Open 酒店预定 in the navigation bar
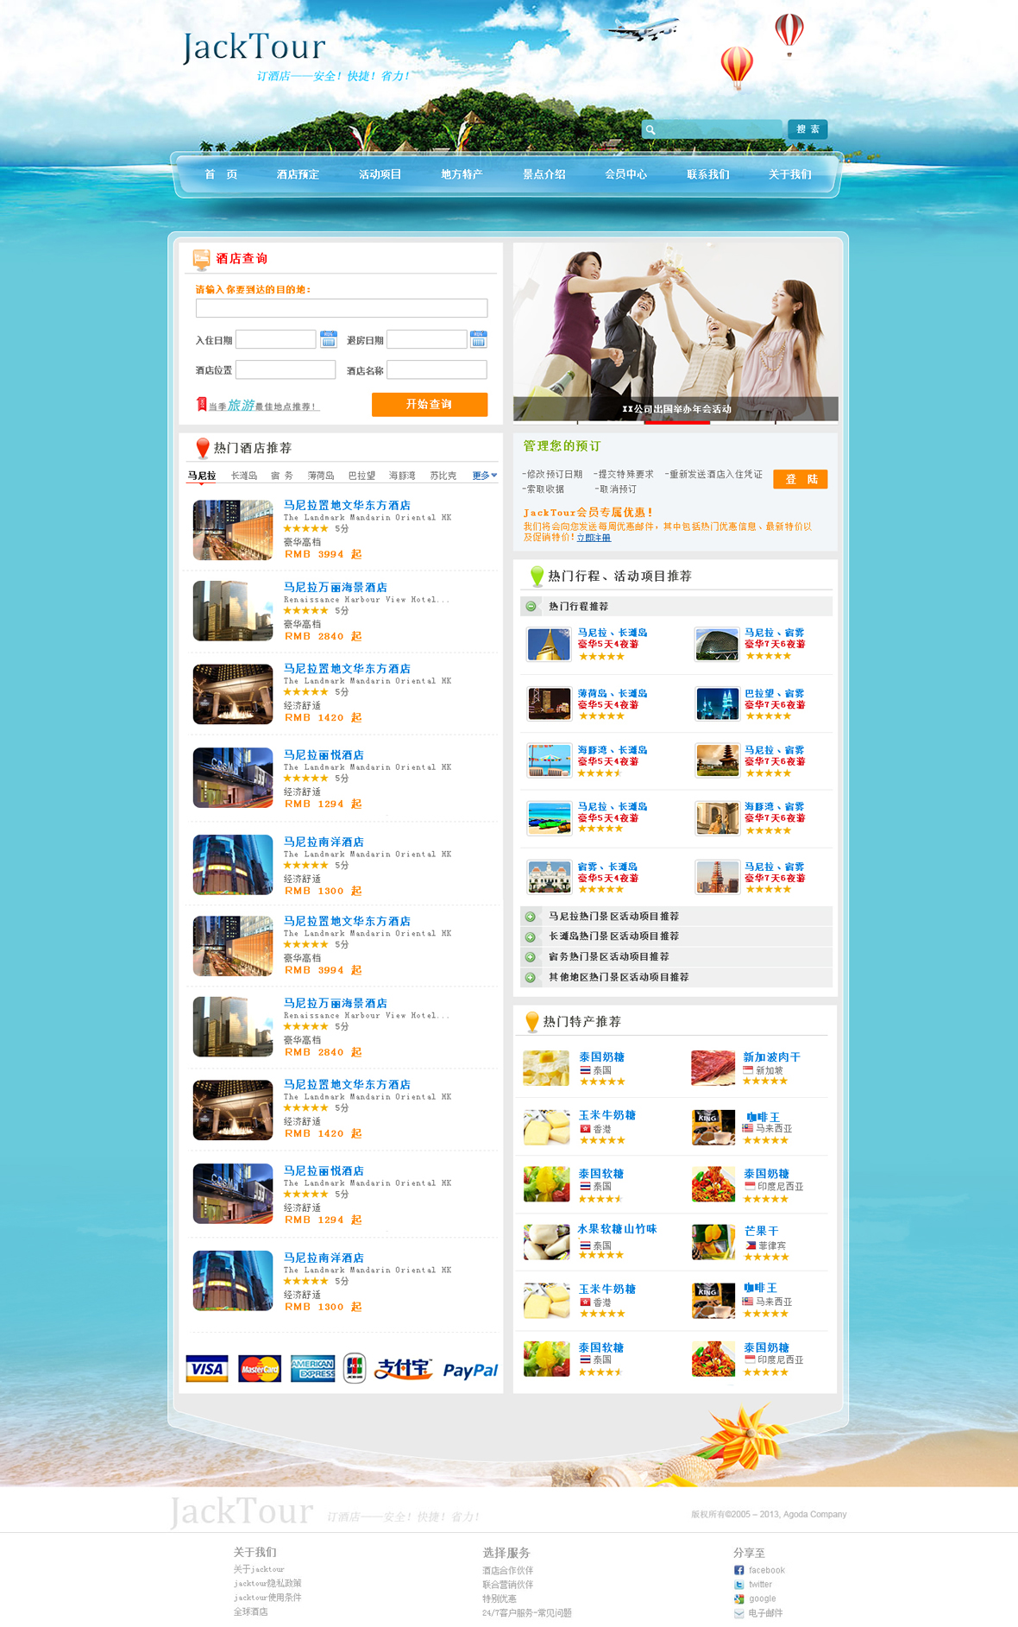1018x1627 pixels. coord(298,174)
